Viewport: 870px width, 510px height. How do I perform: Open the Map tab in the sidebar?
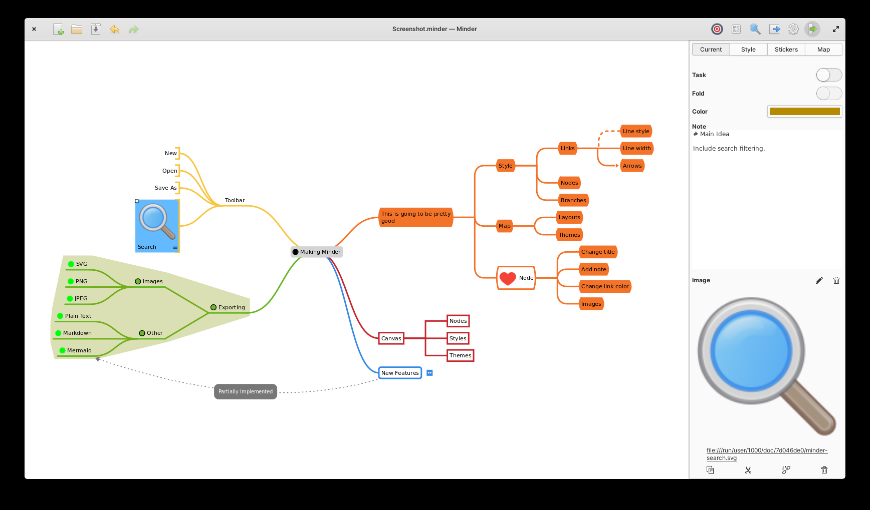(823, 49)
